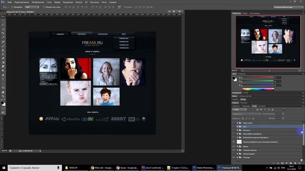The height and width of the screenshot is (171, 305).
Task: Select the Pen tool
Action: coord(3,75)
